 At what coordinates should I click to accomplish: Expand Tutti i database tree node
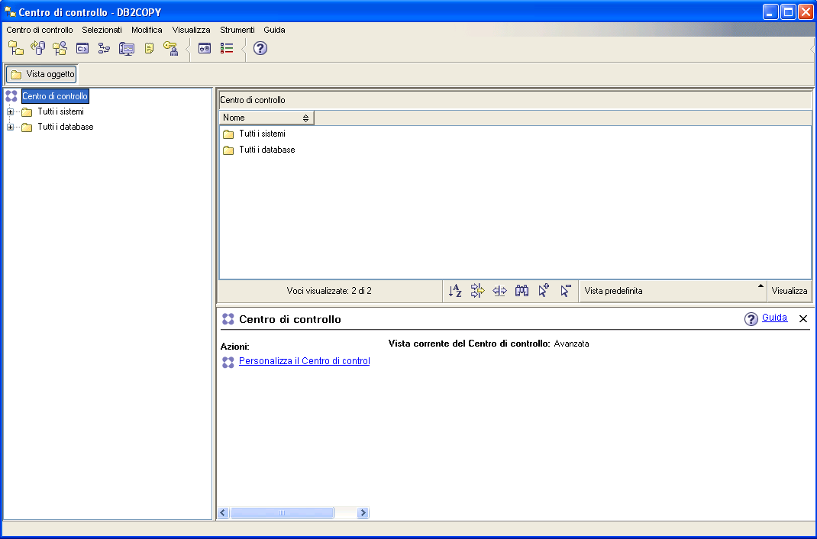pos(10,127)
